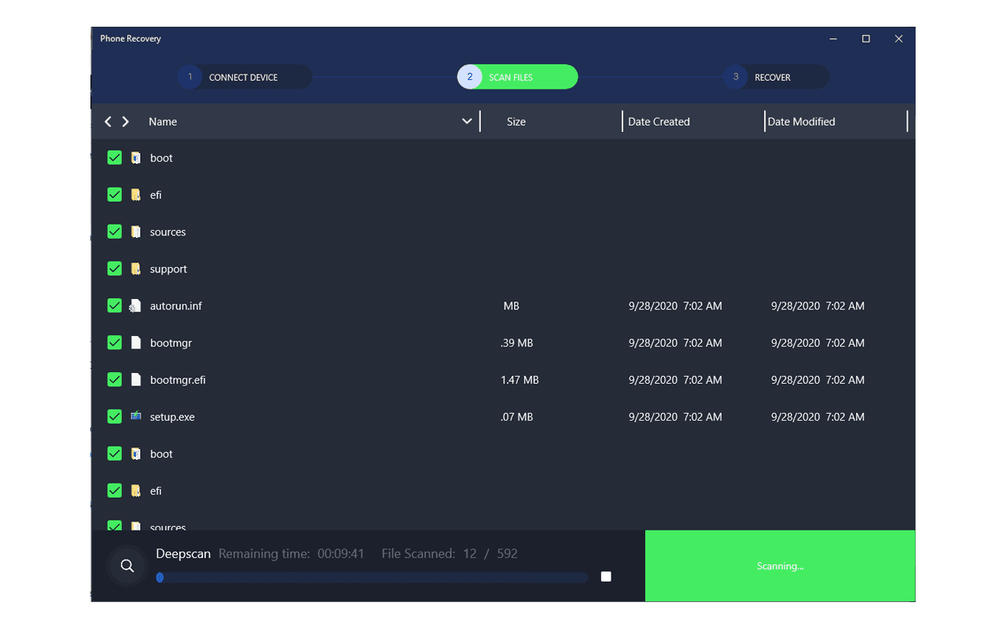1006x628 pixels.
Task: Go to the Recover step
Action: [x=775, y=76]
